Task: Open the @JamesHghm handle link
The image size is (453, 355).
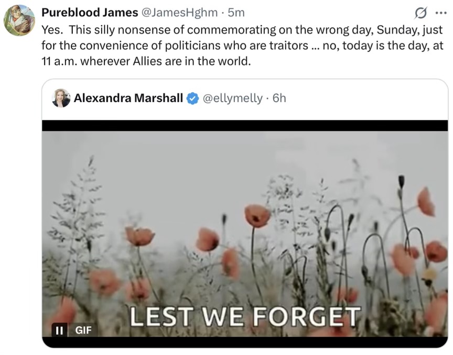Action: click(x=179, y=13)
